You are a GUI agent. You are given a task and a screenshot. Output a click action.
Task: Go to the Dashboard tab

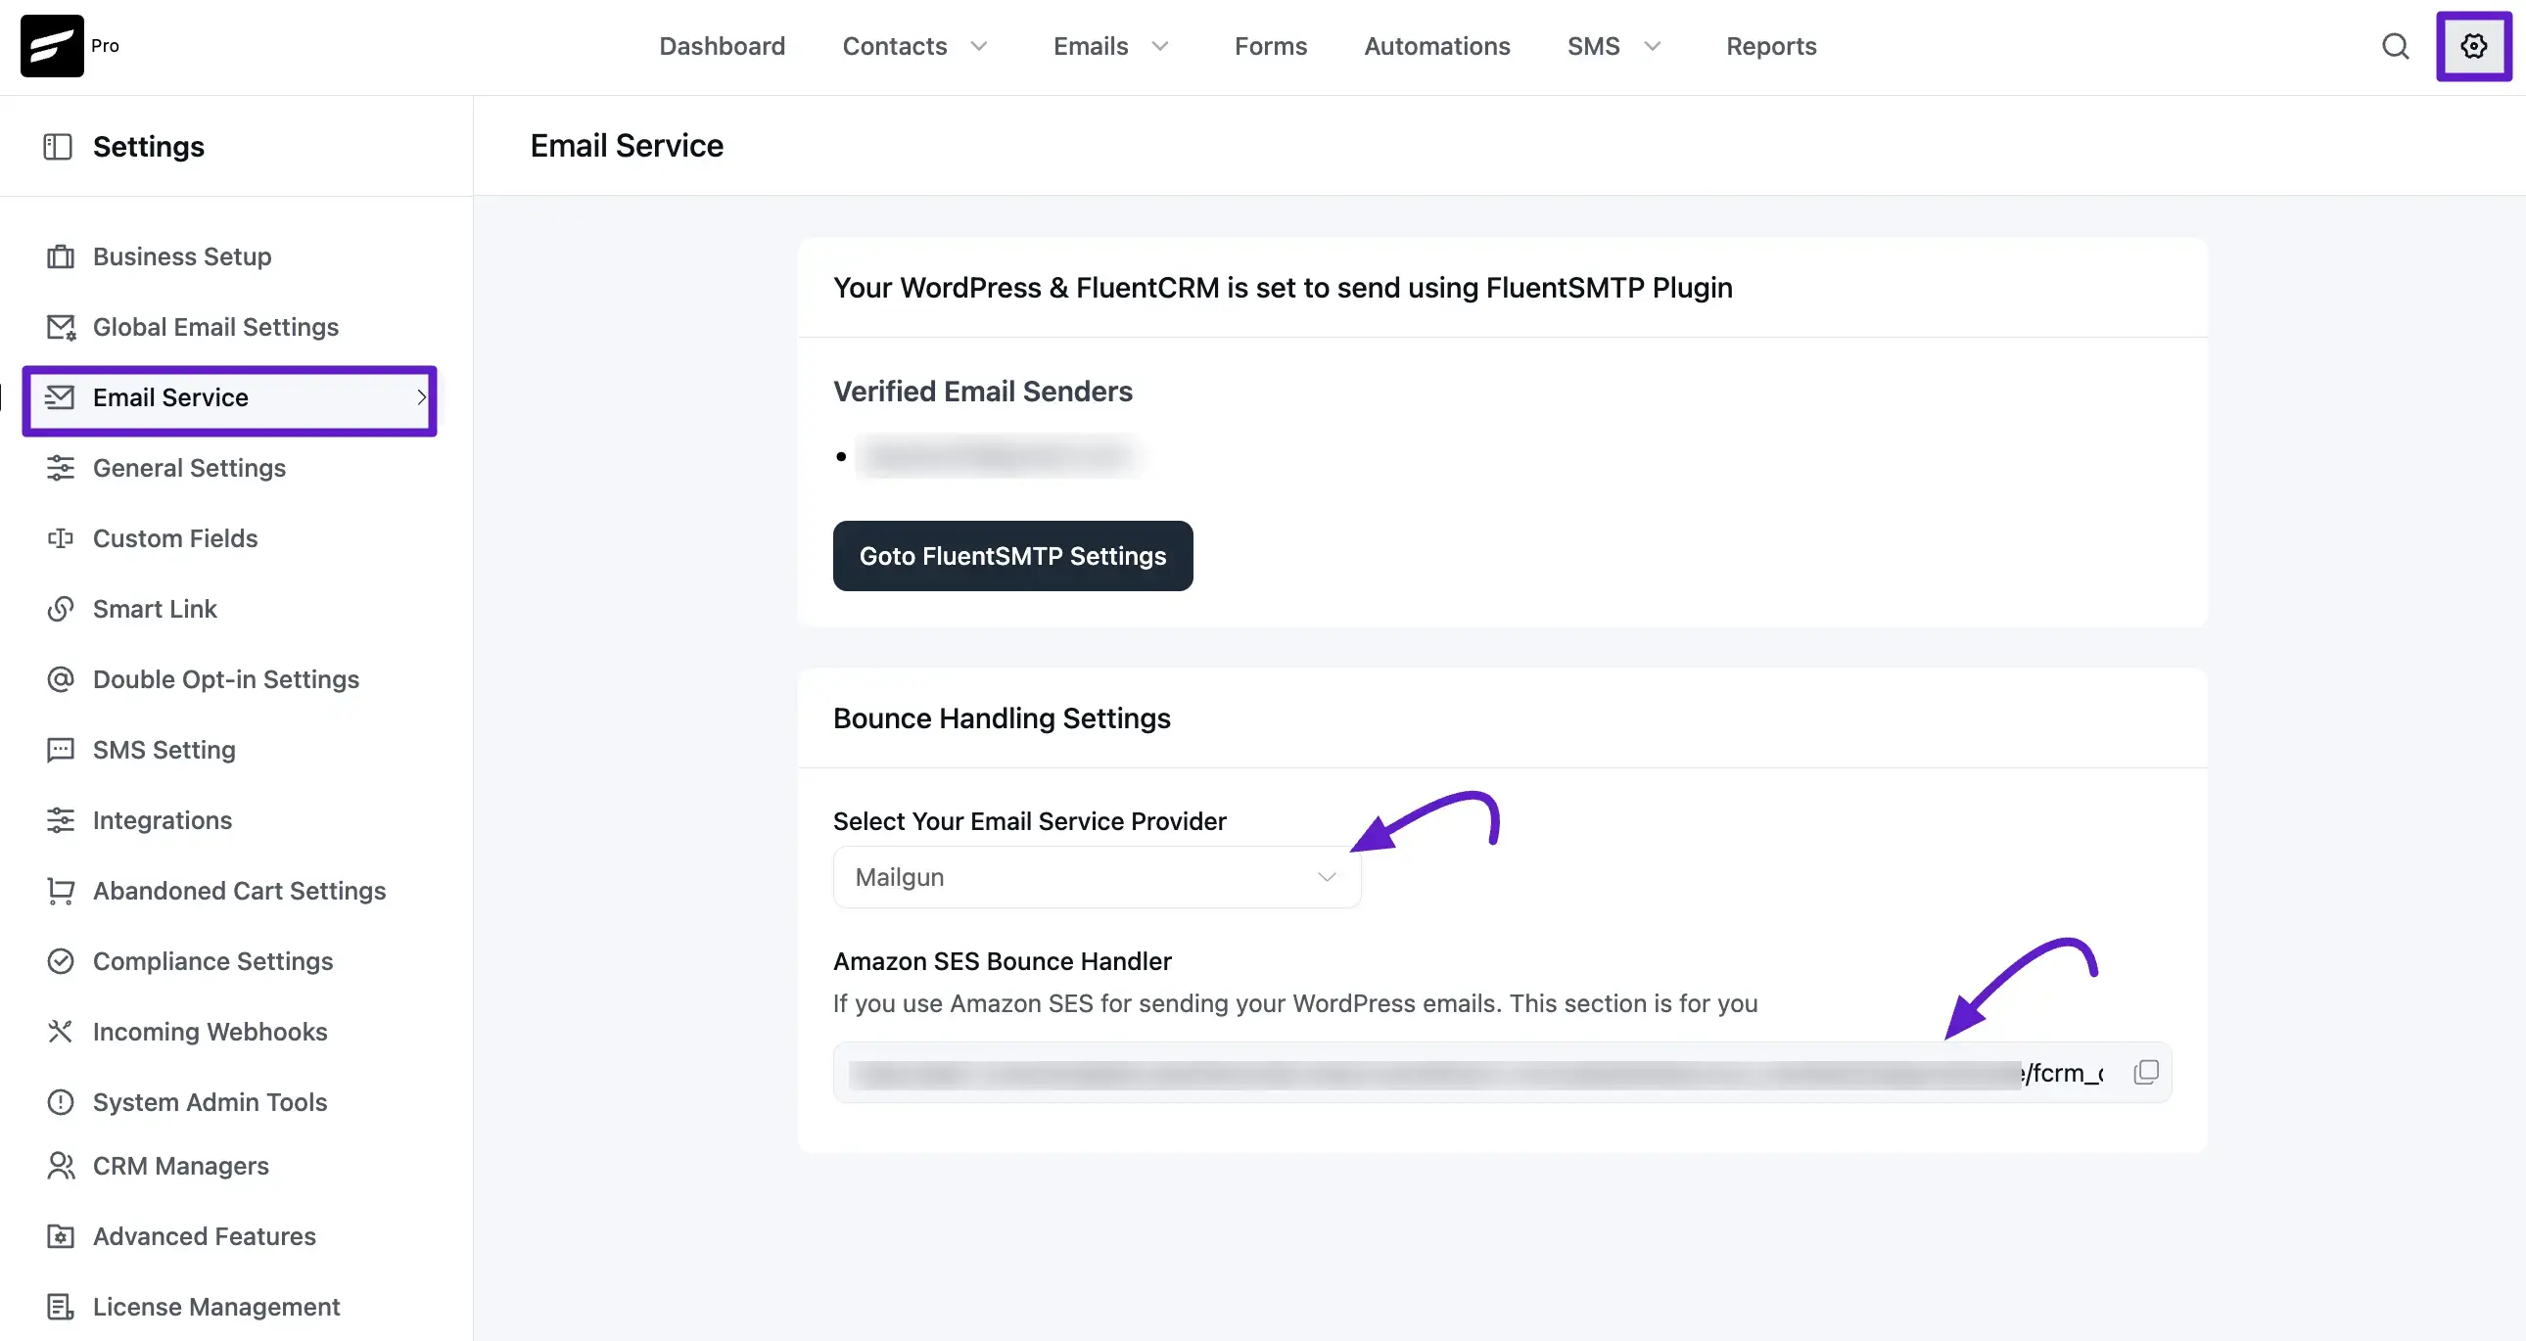pos(723,46)
